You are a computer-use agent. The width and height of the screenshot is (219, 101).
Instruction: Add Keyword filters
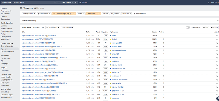pyautogui.click(x=140, y=14)
